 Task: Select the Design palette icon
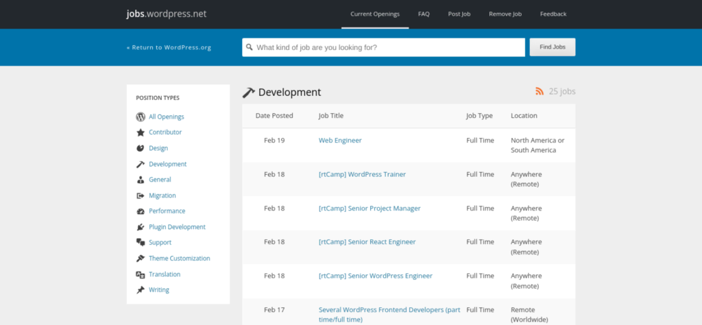(141, 148)
